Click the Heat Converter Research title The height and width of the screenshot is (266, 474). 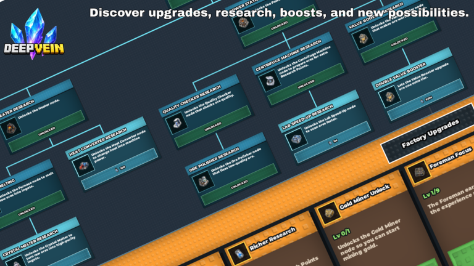(98, 142)
